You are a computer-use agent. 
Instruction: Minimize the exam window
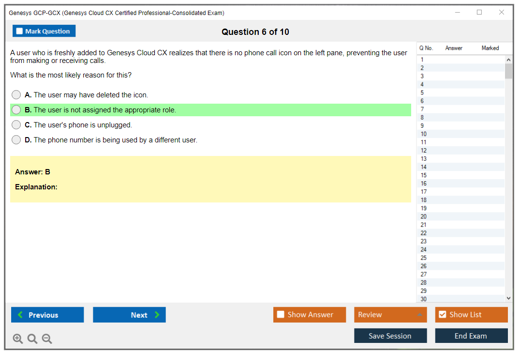[457, 13]
